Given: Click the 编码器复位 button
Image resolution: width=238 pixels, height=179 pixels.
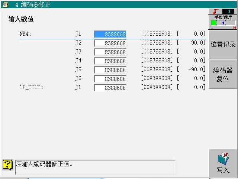Looking at the screenshot, I should pos(223,74).
